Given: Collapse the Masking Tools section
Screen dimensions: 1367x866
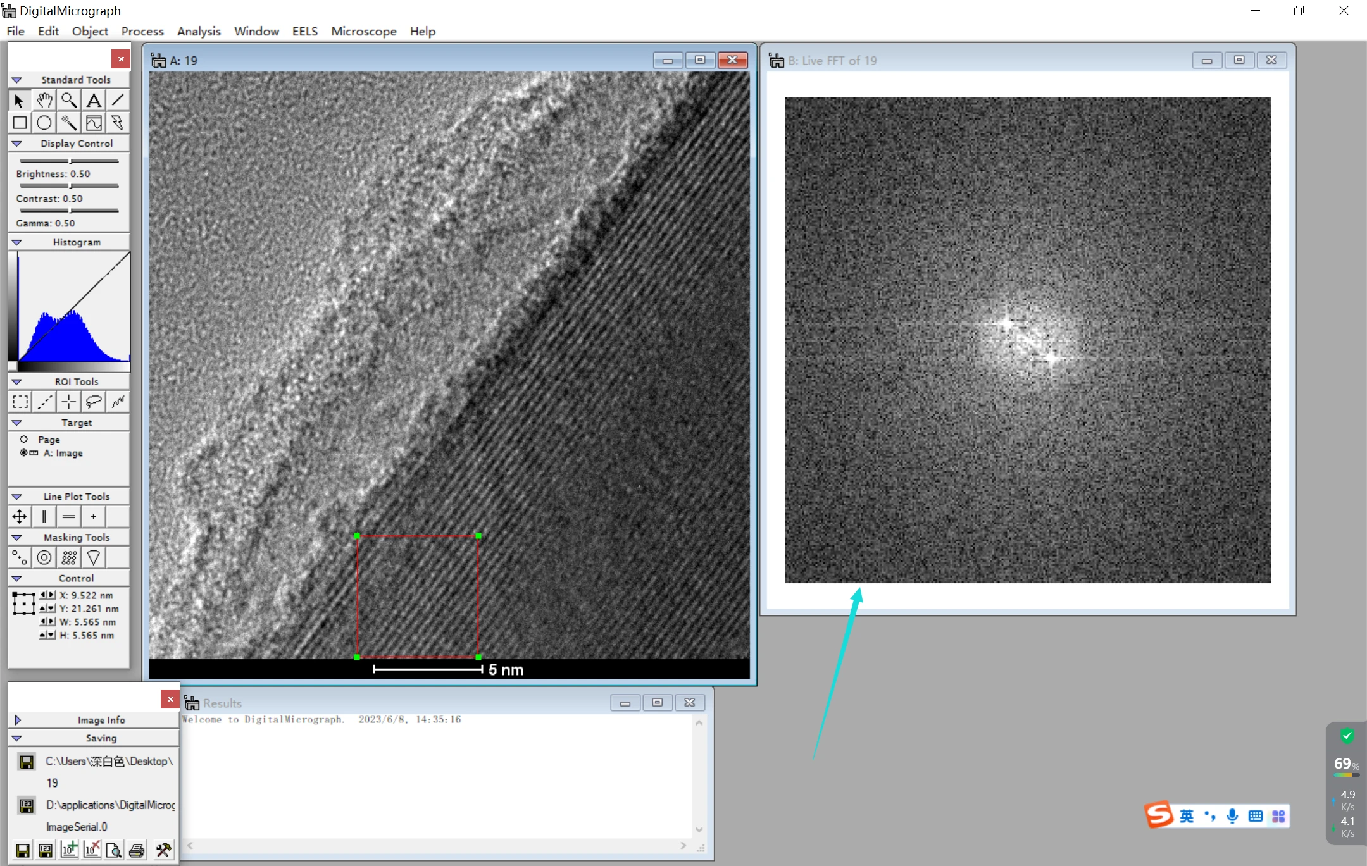Looking at the screenshot, I should point(17,537).
